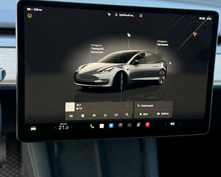
Task: Decrease temperature with left arrow
Action: click(x=56, y=128)
